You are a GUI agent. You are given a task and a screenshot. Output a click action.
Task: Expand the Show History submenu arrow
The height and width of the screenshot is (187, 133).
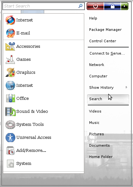(126, 87)
